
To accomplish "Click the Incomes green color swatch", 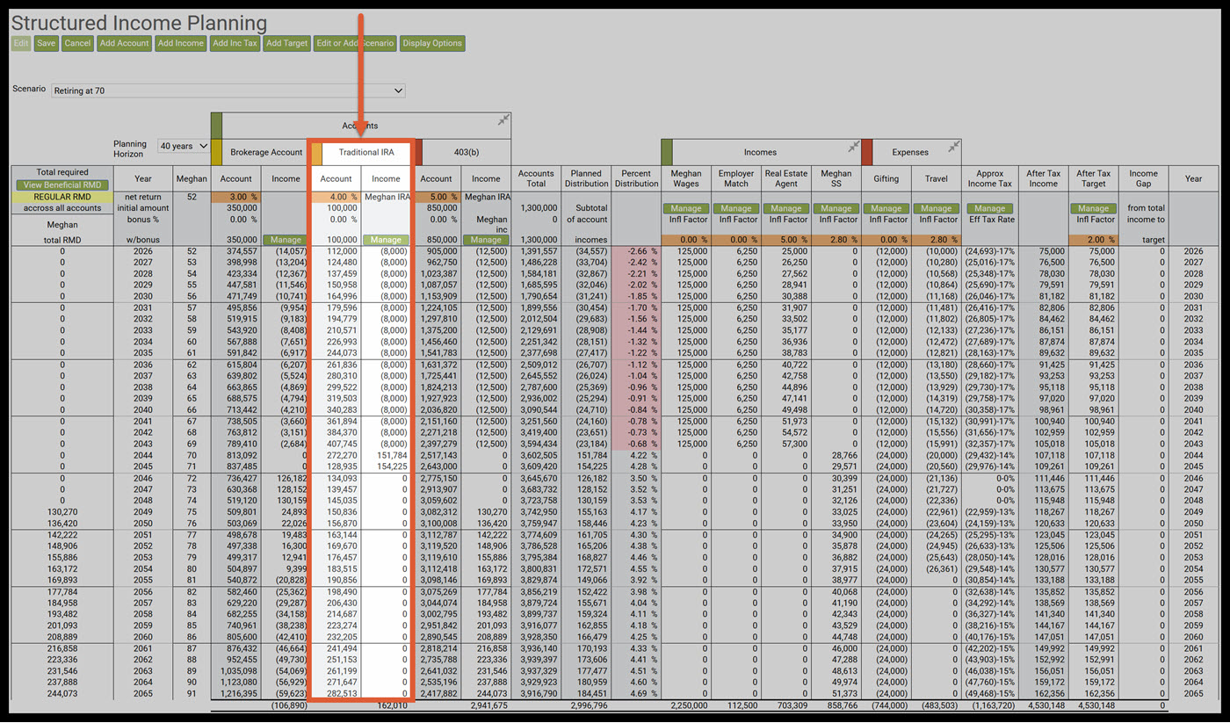I will tap(667, 152).
